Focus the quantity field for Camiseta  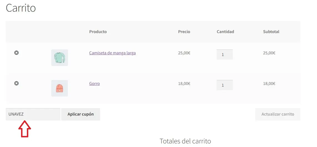(x=224, y=55)
